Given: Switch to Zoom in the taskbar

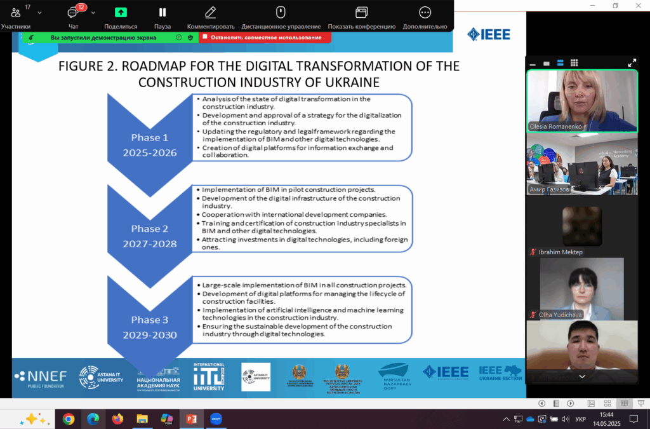Looking at the screenshot, I should pos(216,419).
